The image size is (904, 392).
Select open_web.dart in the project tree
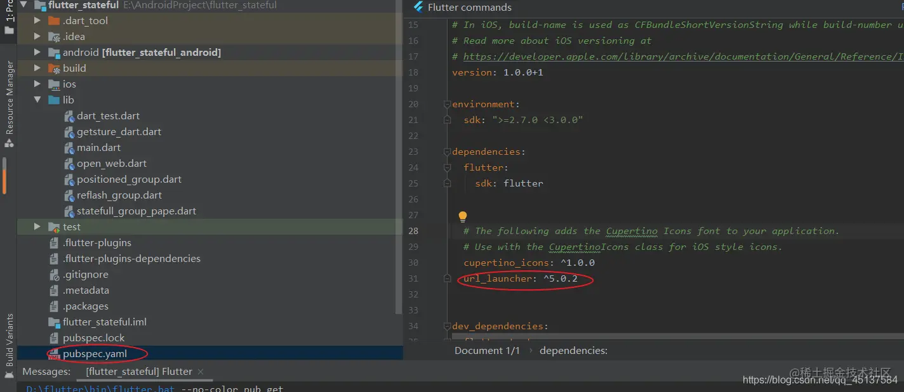point(112,163)
